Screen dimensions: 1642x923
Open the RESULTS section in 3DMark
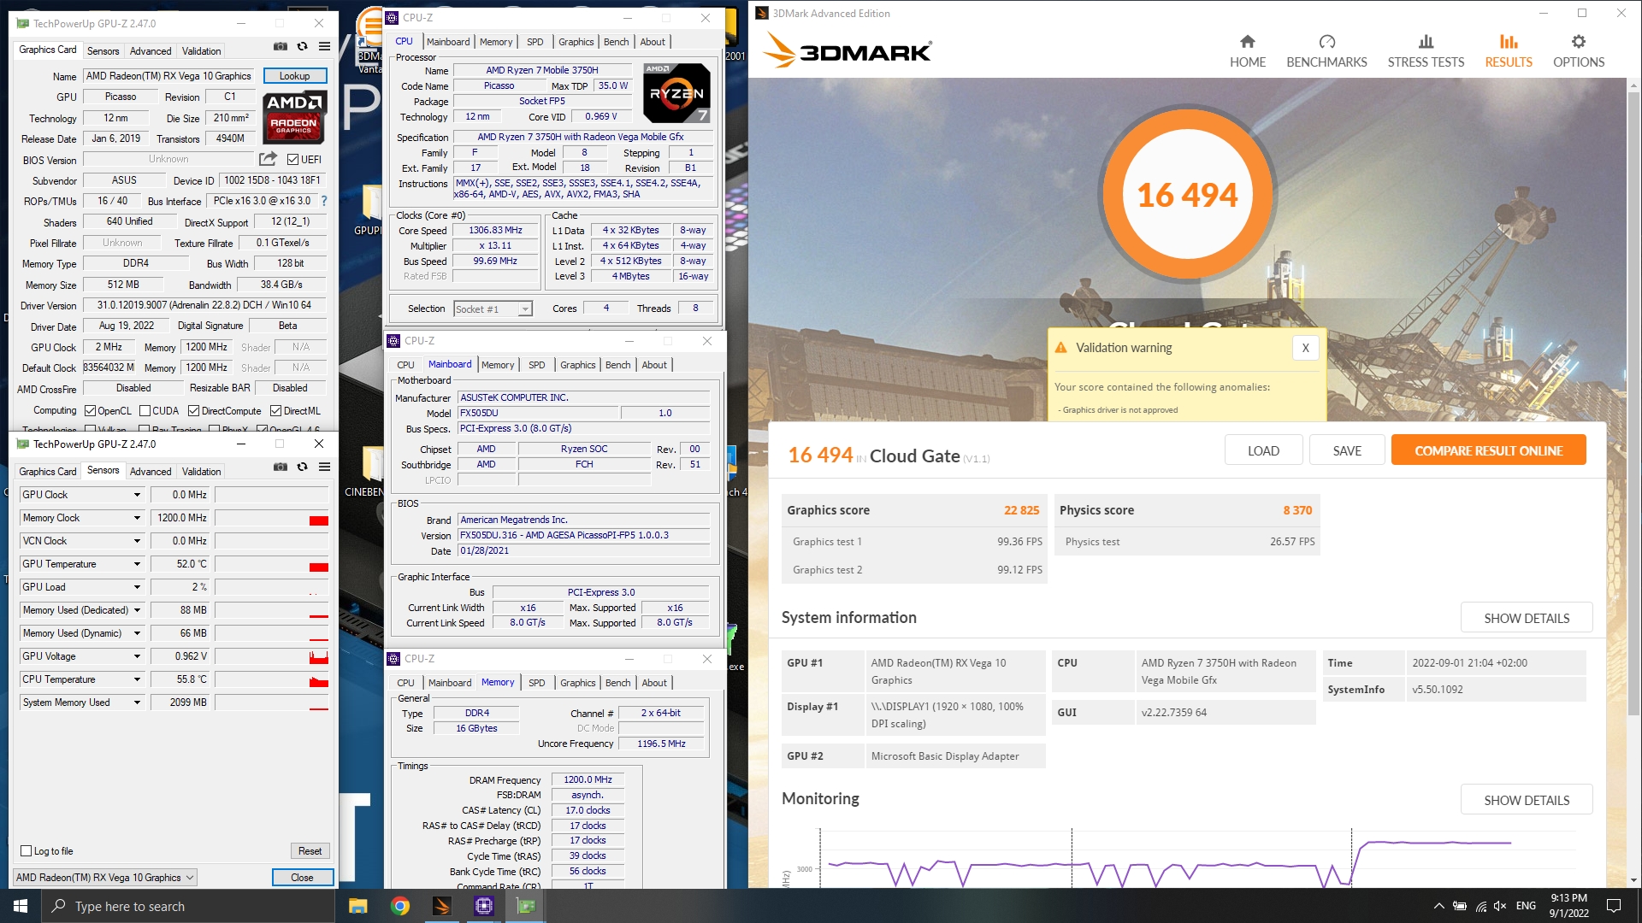click(x=1509, y=50)
